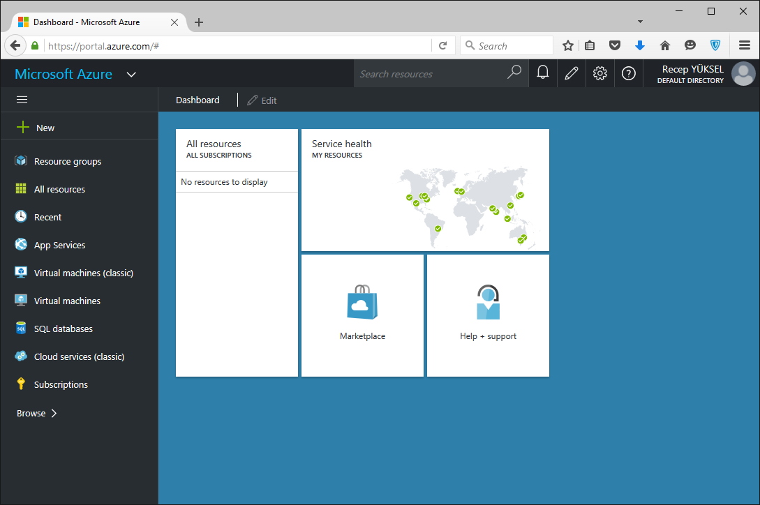Click the App Services globe icon
The image size is (760, 505).
tap(21, 244)
